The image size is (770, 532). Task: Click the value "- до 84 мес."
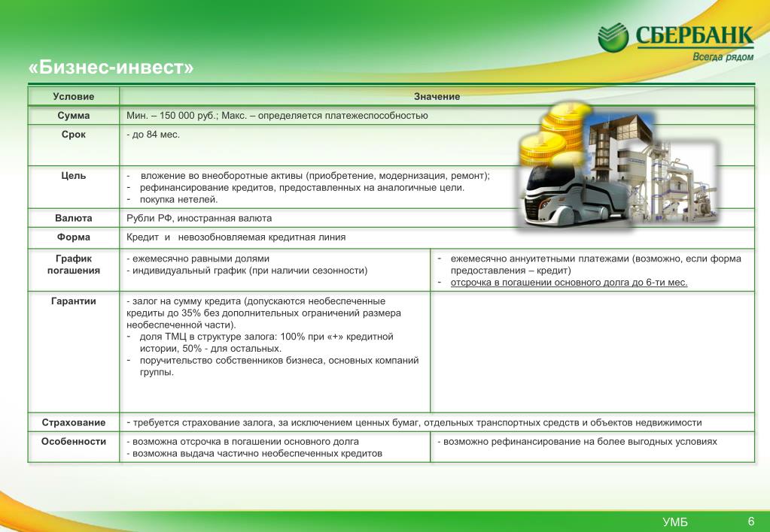point(154,135)
